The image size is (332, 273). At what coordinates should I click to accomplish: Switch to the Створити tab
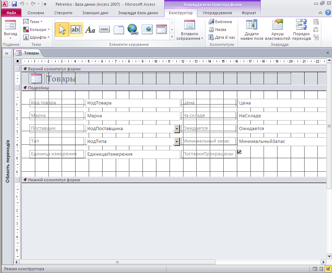tap(63, 13)
